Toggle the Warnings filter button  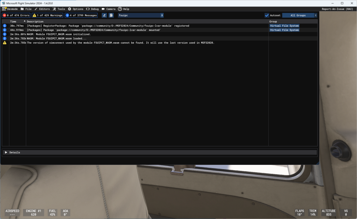(x=47, y=15)
